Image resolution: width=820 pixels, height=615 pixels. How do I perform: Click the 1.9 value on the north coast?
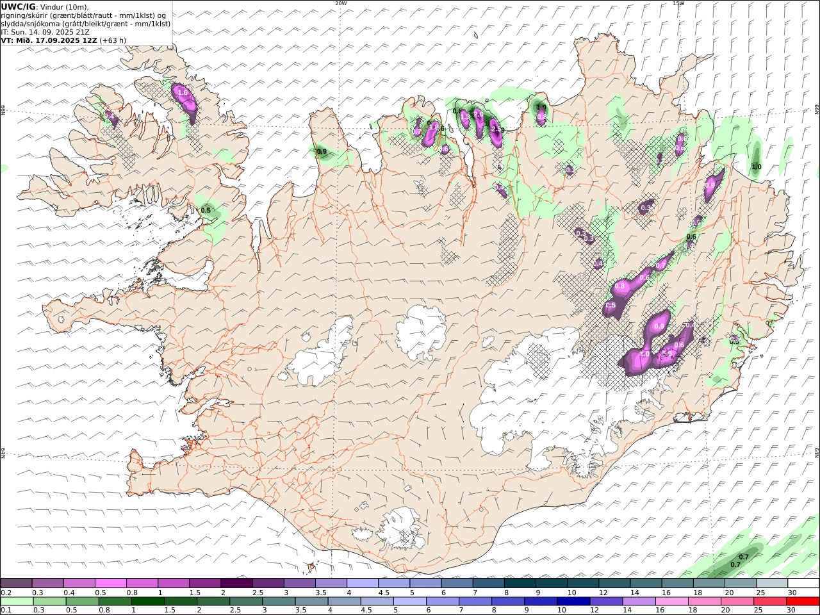tap(541, 108)
